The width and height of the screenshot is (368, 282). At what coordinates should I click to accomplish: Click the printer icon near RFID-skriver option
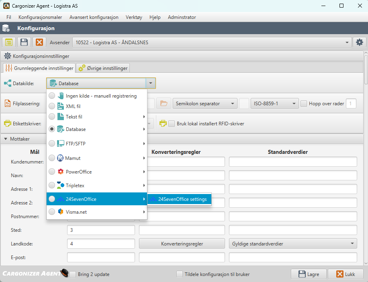click(163, 123)
